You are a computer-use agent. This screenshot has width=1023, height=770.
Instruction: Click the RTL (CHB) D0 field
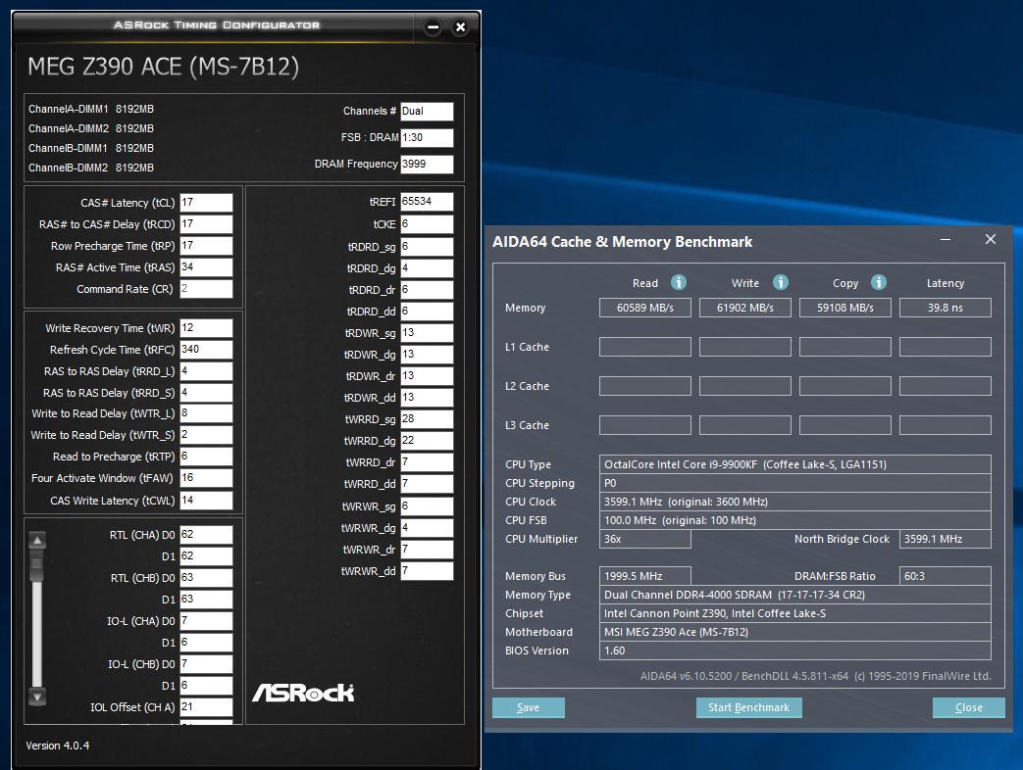tap(206, 577)
